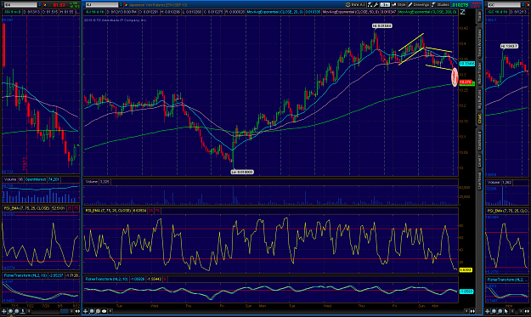The image size is (531, 317).
Task: Click the right chart /GC symbol input field
Action: (x=504, y=5)
